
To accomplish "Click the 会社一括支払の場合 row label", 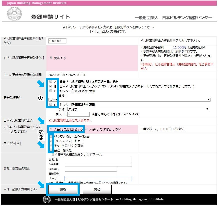I will click(x=16, y=169).
